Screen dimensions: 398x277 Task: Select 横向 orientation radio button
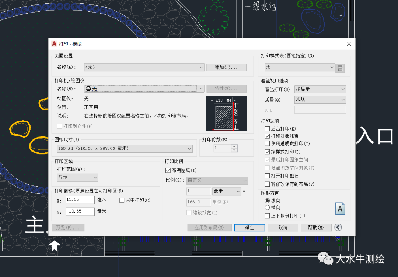[x=268, y=207]
